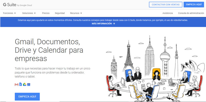Click the headline Gmail, Documentos, Drive y Calendar

49,50
